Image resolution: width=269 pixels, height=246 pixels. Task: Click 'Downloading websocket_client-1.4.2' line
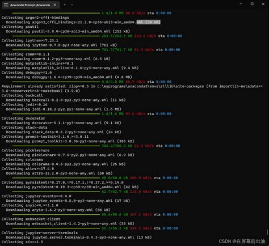(70, 224)
